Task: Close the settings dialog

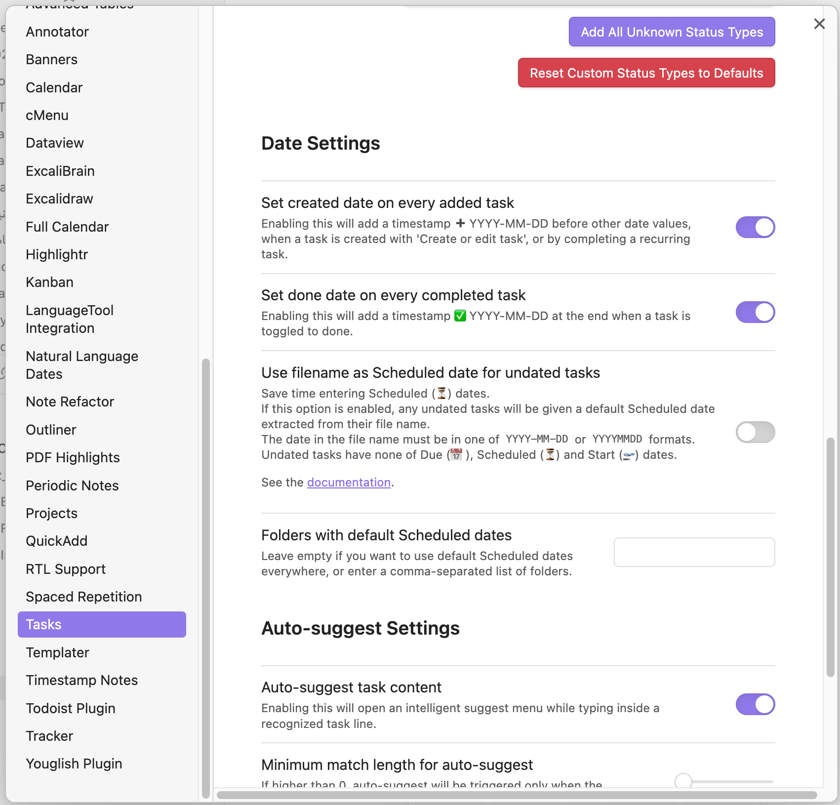Action: point(819,24)
